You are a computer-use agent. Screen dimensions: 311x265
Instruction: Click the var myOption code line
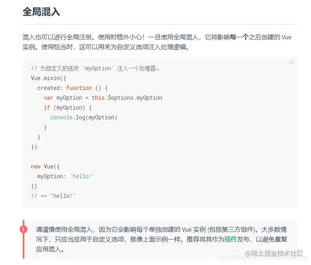[103, 98]
